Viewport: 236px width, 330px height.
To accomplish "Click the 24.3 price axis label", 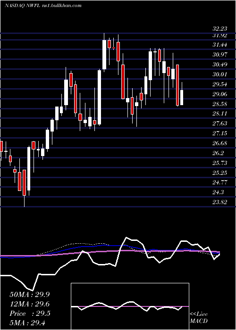I will pyautogui.click(x=218, y=192).
